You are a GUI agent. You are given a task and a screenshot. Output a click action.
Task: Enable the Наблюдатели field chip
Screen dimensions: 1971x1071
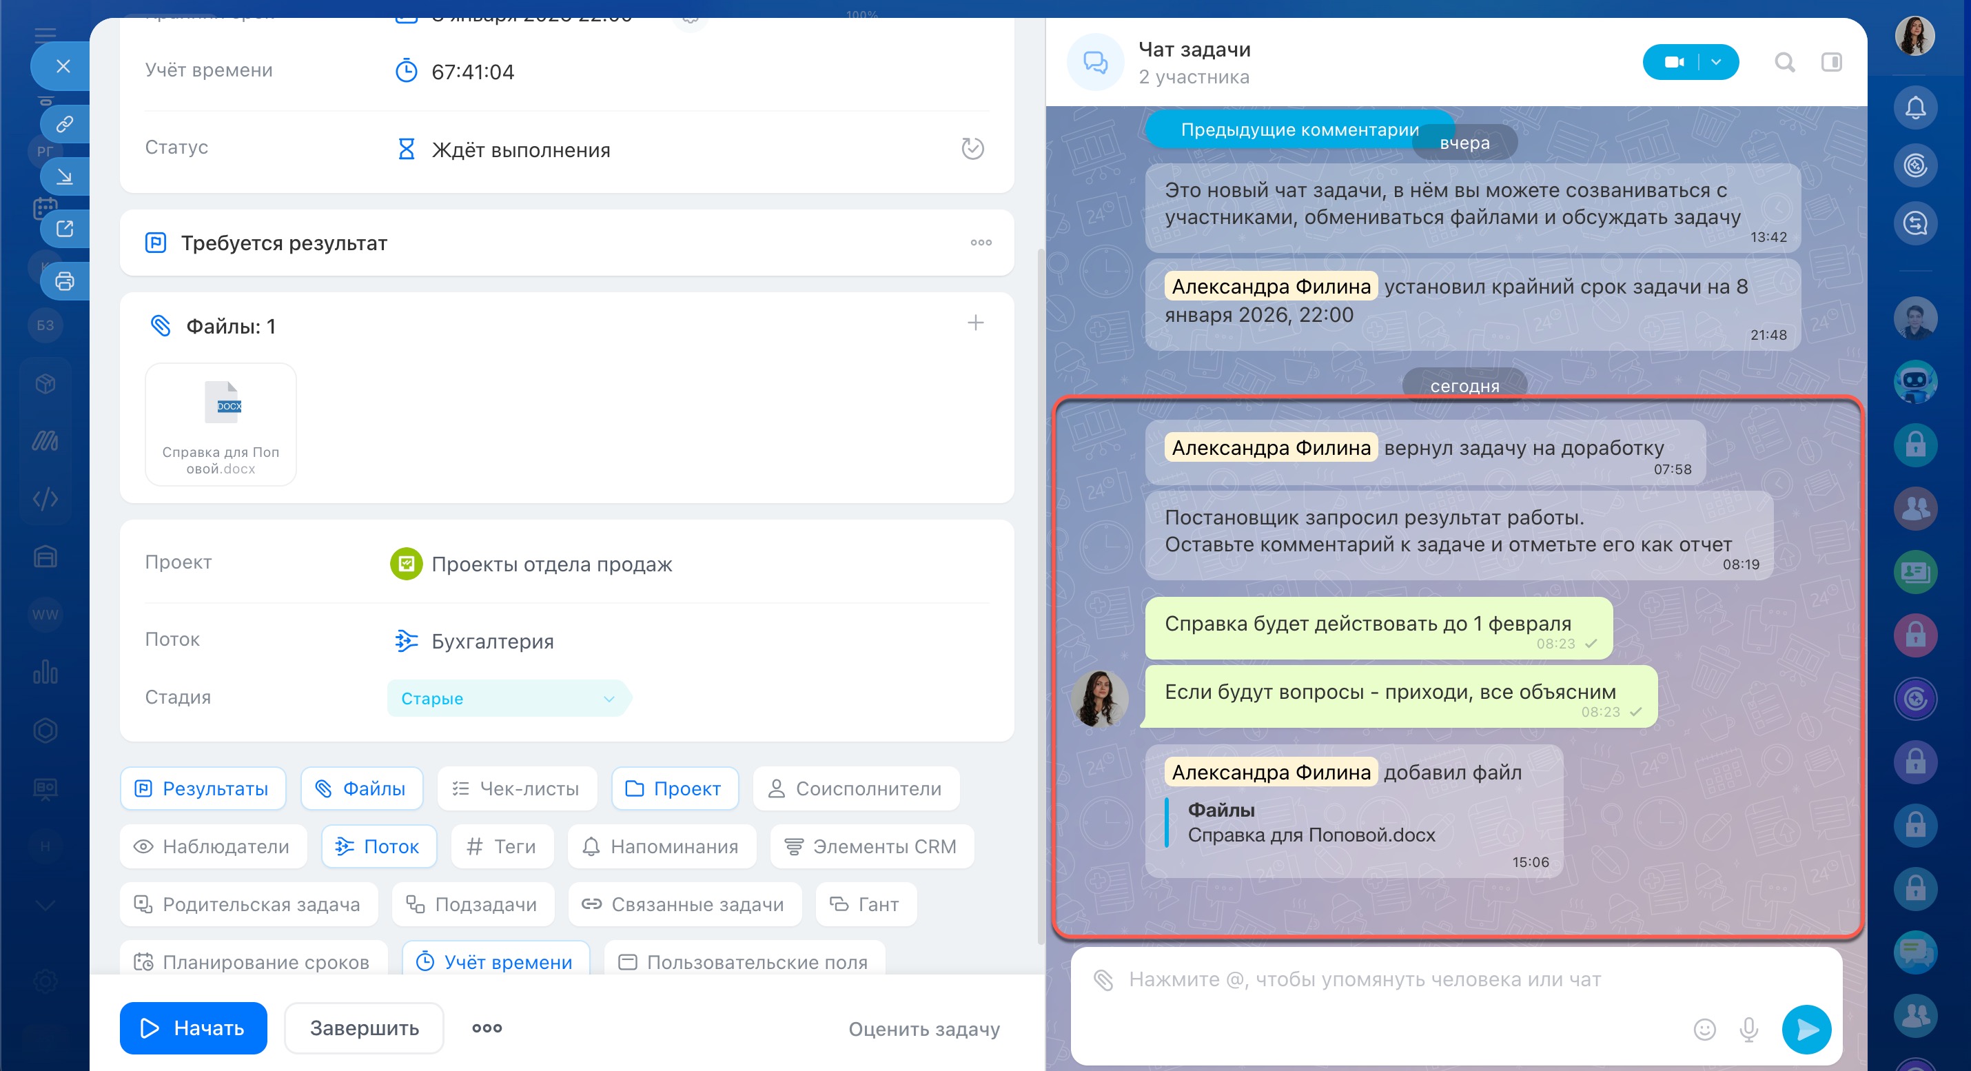click(213, 846)
